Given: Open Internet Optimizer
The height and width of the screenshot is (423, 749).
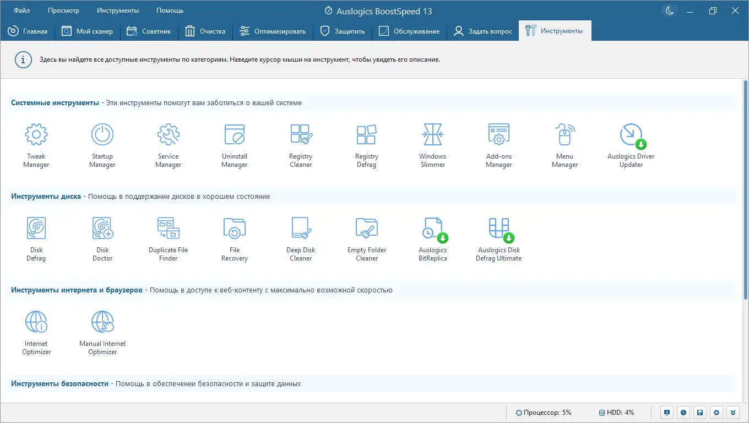Looking at the screenshot, I should coord(36,333).
